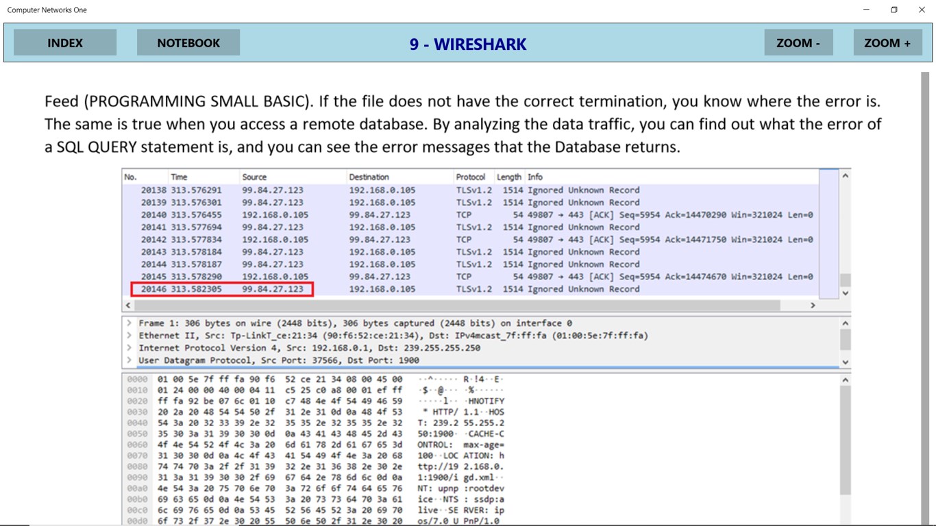Click details pane scroll-down arrow
This screenshot has width=936, height=526.
(x=846, y=362)
